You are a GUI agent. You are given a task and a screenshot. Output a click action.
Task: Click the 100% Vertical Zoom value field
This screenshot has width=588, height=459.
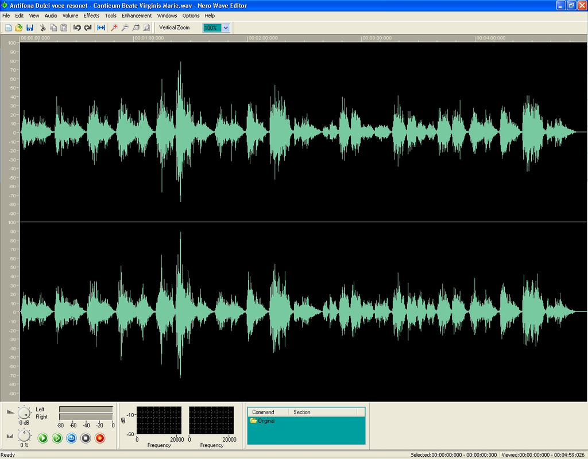212,28
